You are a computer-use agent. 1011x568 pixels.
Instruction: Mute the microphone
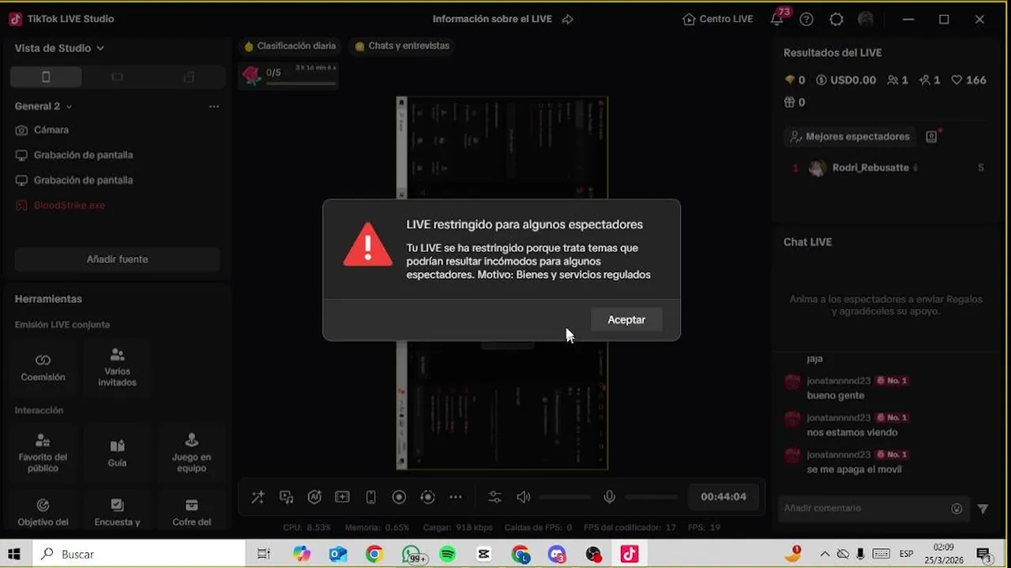coord(609,497)
